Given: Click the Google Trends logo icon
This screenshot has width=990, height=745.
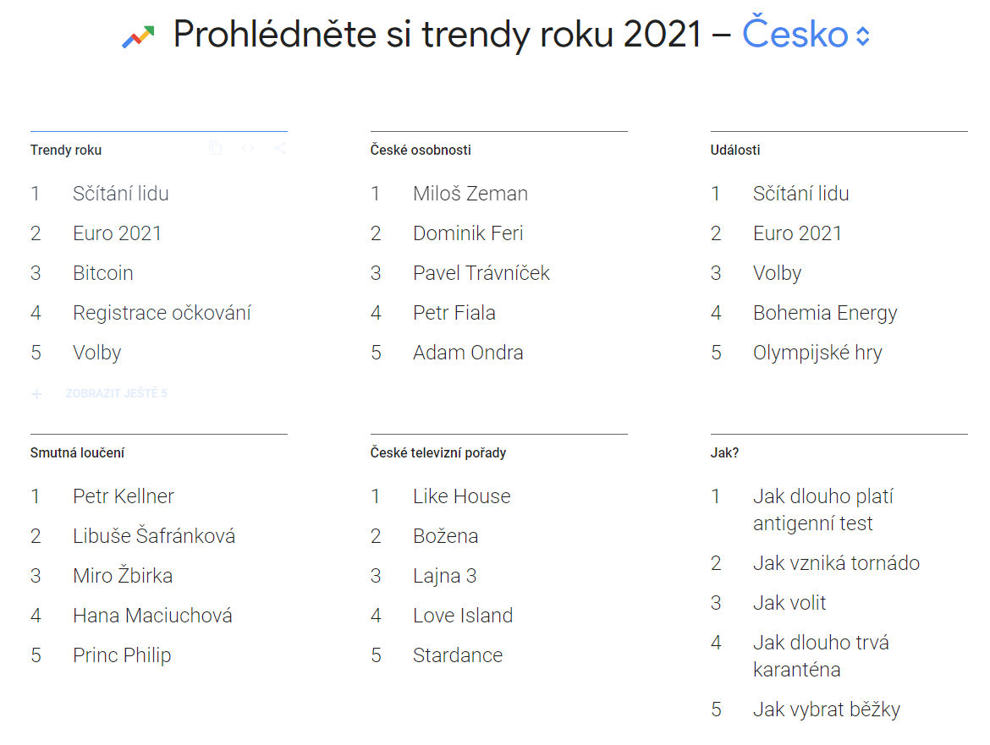Looking at the screenshot, I should [138, 36].
